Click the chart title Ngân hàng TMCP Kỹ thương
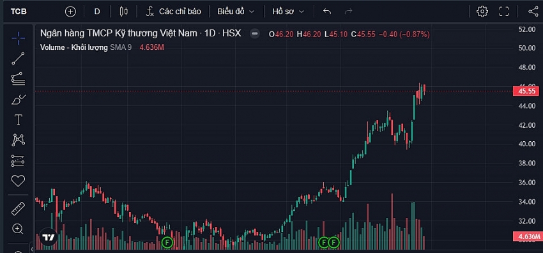The image size is (543, 253). click(x=141, y=34)
